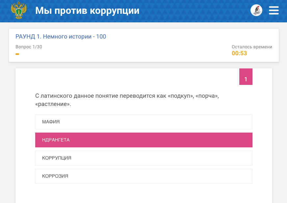
Task: Click the question text about the Latin term
Action: (127, 100)
